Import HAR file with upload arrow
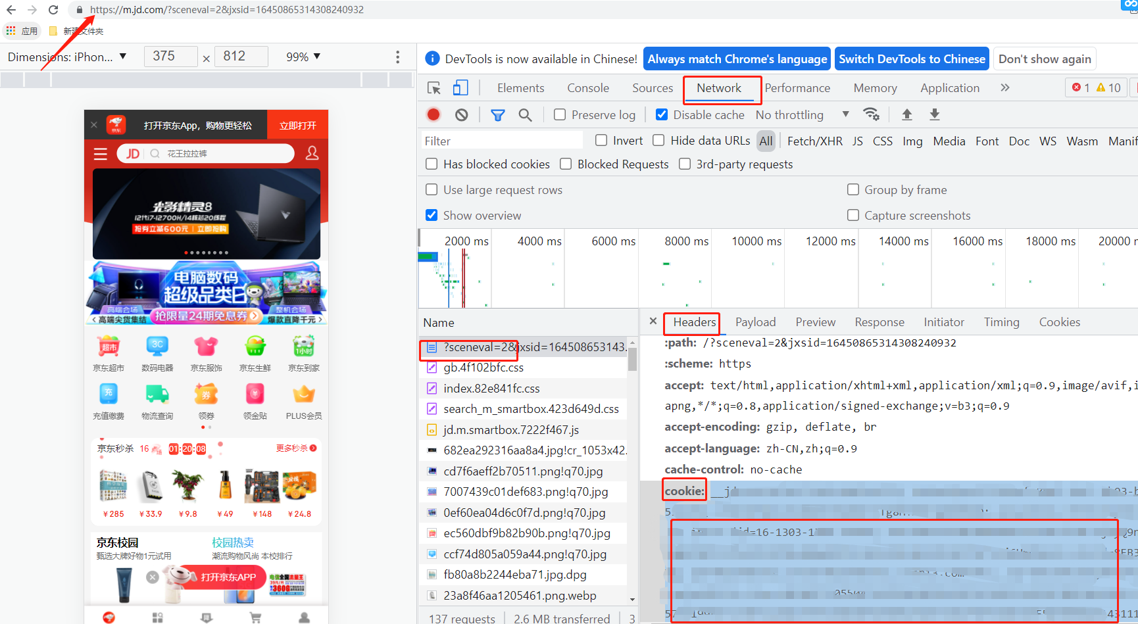This screenshot has height=624, width=1138. pos(907,114)
